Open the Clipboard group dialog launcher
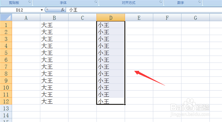 pyautogui.click(x=30, y=2)
